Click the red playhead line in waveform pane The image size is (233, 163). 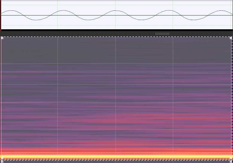(x=1, y=15)
